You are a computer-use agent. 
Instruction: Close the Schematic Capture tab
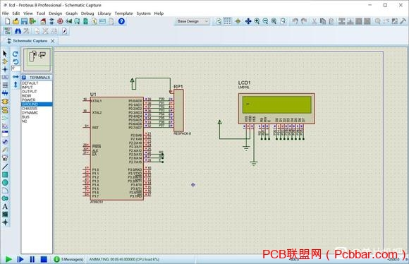pos(53,41)
